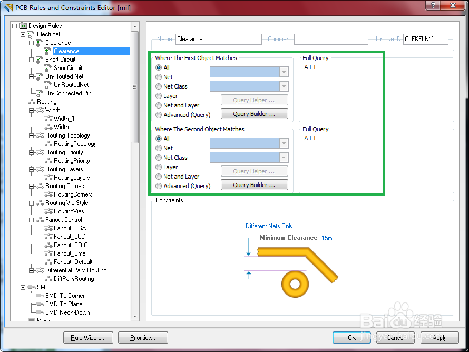469x352 pixels.
Task: Click the Name input field
Action: (218, 39)
